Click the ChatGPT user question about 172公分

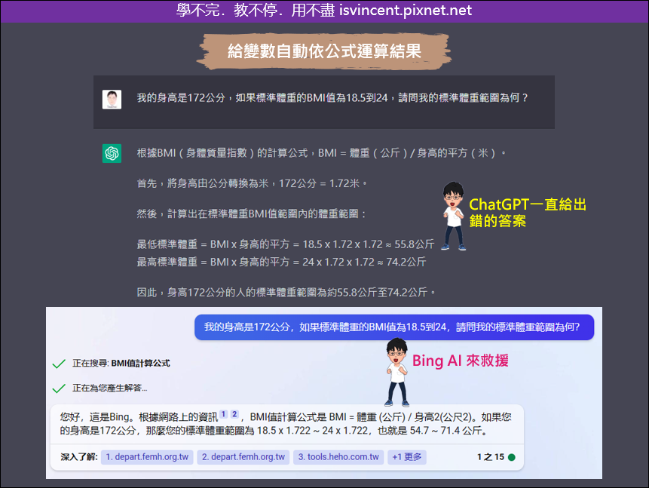click(332, 98)
